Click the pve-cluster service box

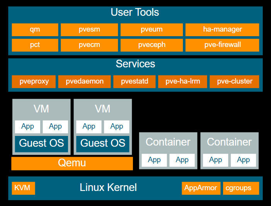point(234,82)
